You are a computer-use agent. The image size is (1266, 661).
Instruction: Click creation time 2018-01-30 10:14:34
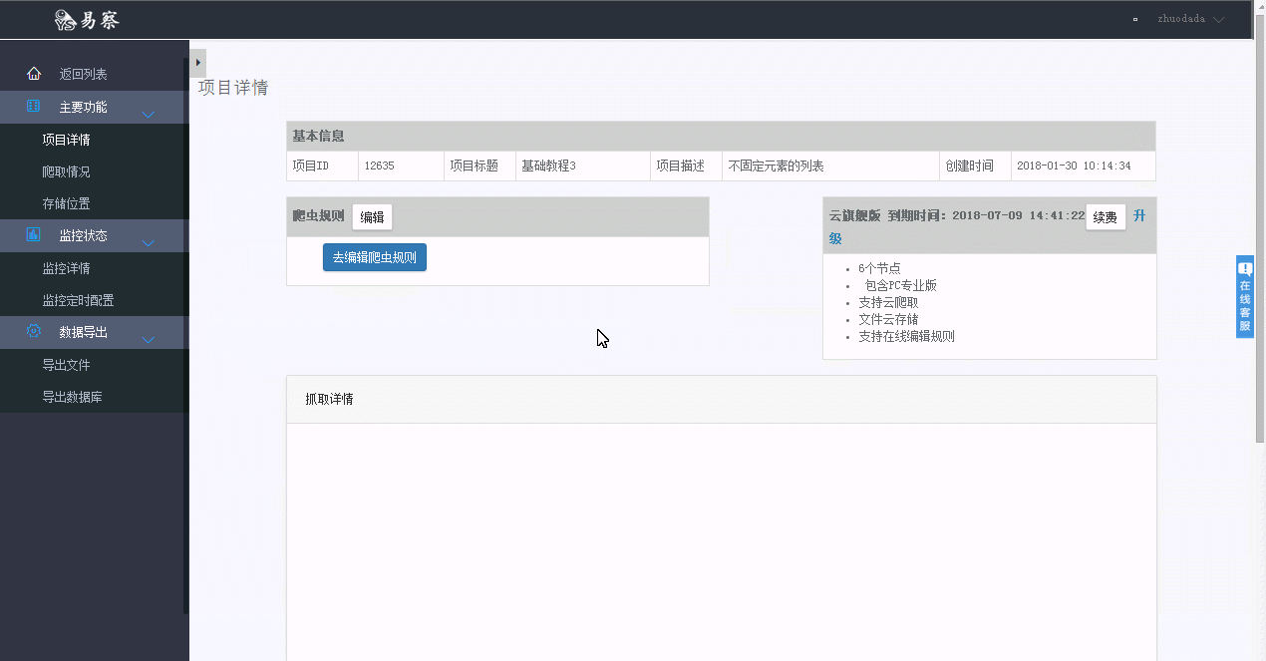tap(1074, 165)
